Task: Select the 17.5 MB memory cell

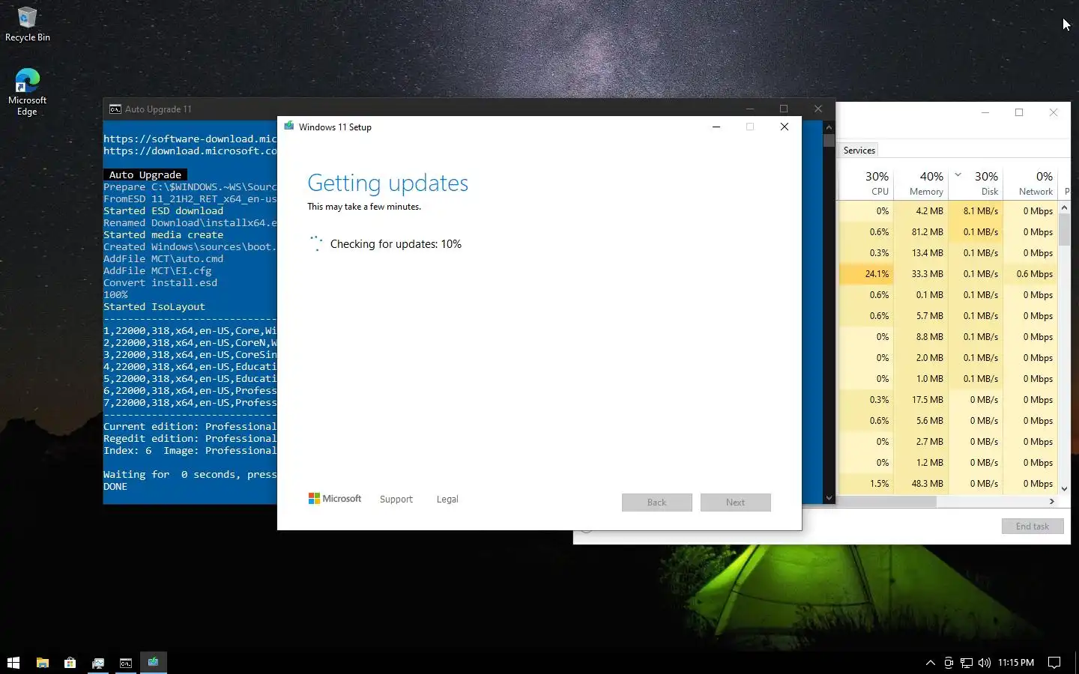Action: (x=921, y=400)
